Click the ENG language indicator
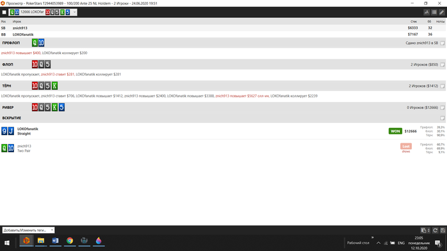The height and width of the screenshot is (251, 447). coord(401,243)
